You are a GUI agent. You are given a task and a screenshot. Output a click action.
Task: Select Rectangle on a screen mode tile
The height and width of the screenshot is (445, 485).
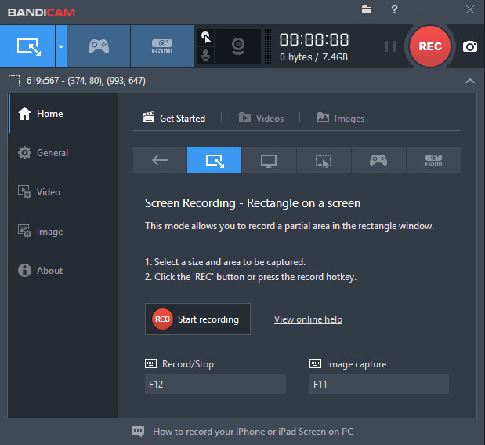(215, 160)
